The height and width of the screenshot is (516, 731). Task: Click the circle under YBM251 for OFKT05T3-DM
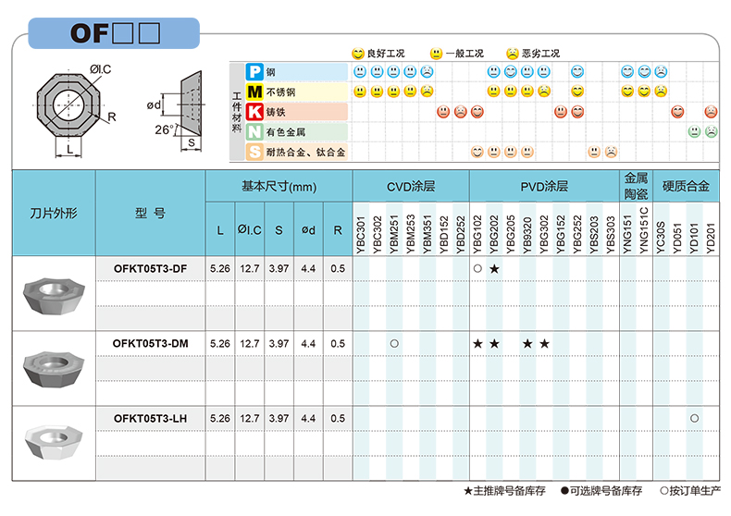coord(394,343)
